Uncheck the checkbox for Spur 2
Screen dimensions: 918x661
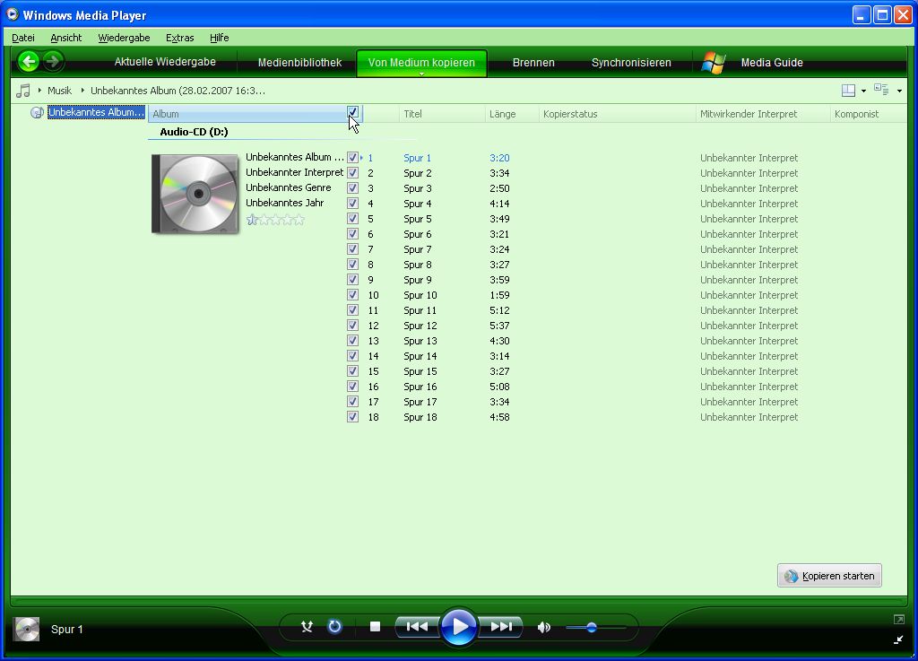pyautogui.click(x=352, y=173)
